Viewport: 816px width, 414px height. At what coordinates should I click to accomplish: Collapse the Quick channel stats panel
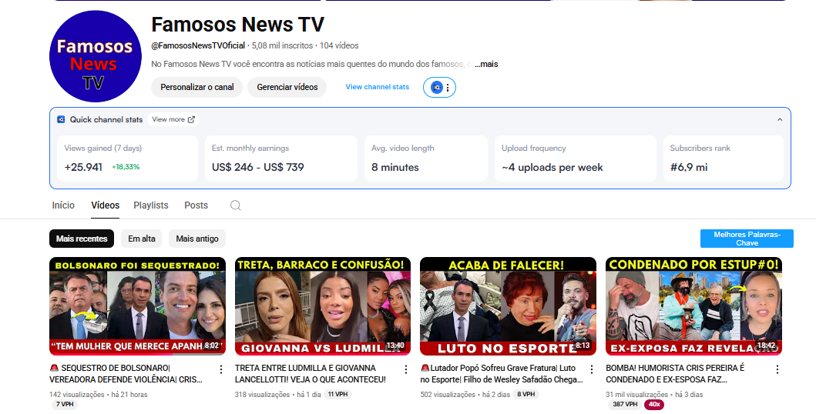click(x=780, y=119)
